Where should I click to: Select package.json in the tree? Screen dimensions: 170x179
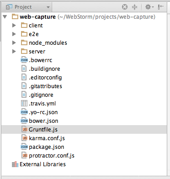[x=46, y=147]
